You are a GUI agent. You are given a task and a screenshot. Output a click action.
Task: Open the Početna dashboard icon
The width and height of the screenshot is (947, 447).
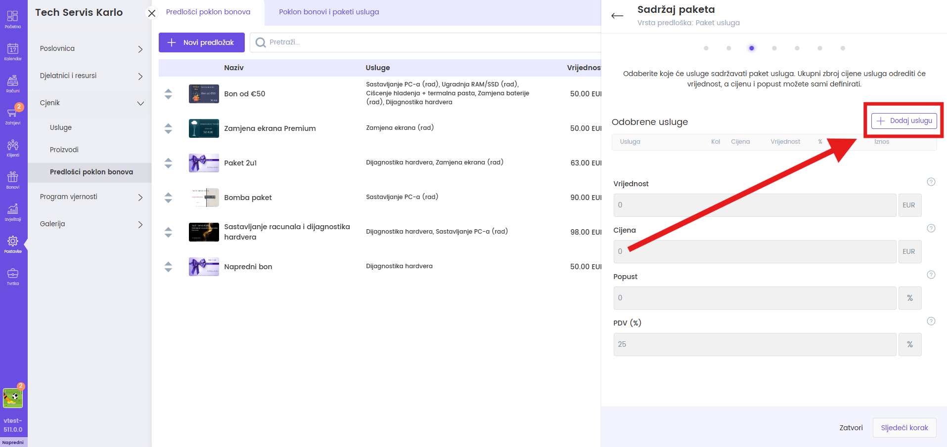pos(13,19)
